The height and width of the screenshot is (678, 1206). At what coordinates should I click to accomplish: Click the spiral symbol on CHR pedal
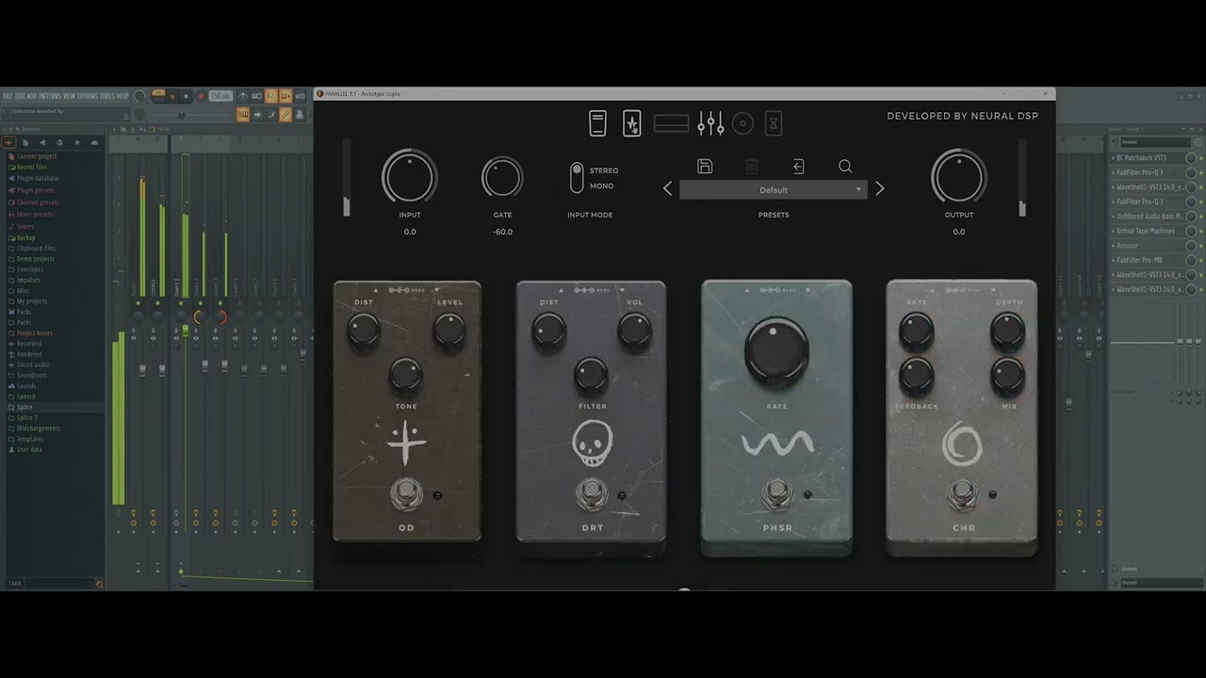click(962, 444)
